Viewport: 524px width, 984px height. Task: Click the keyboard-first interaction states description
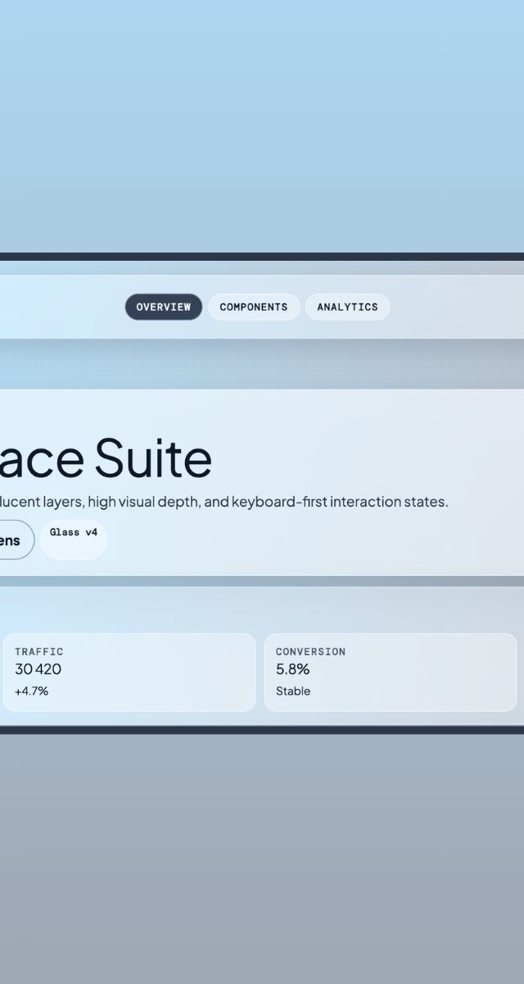click(x=340, y=501)
